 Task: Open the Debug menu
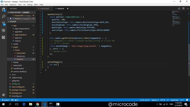click(30, 5)
